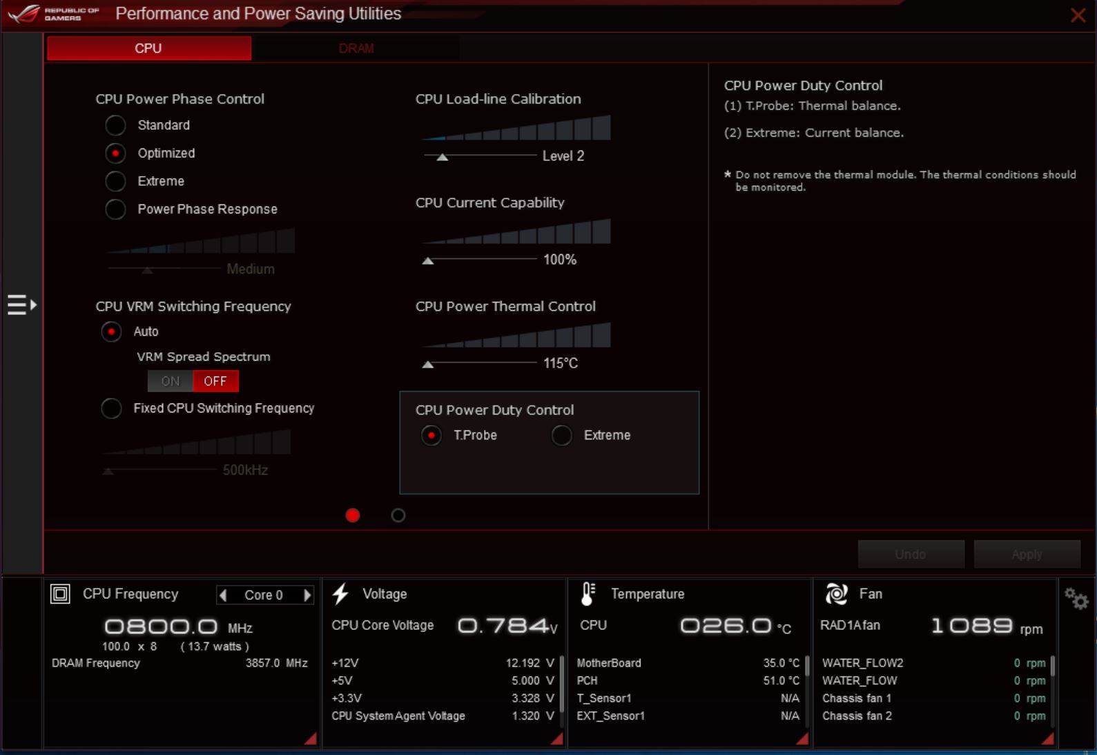The image size is (1097, 755).
Task: Switch to the CPU tab
Action: pos(149,48)
